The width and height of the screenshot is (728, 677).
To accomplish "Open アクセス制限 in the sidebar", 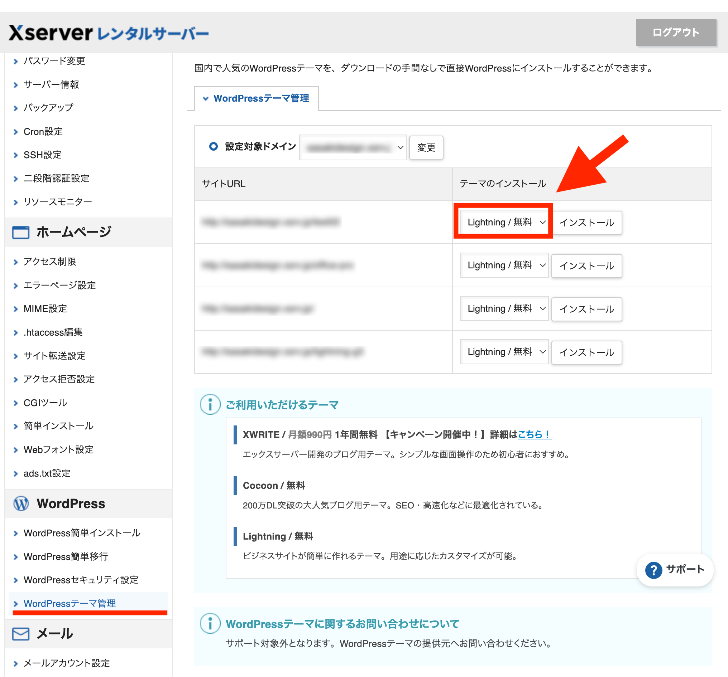I will pos(50,262).
